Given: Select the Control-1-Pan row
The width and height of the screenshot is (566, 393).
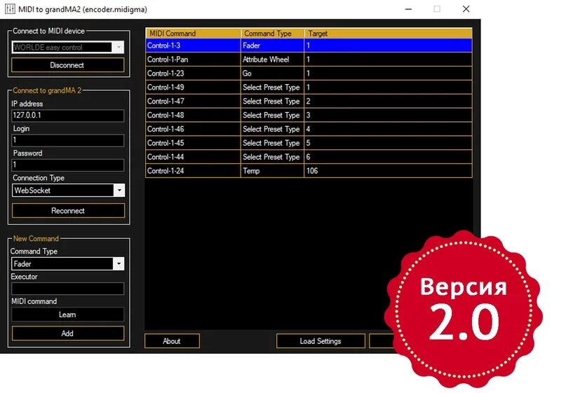Looking at the screenshot, I should 309,60.
